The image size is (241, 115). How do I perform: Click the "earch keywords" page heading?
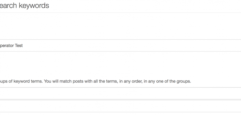point(24,5)
